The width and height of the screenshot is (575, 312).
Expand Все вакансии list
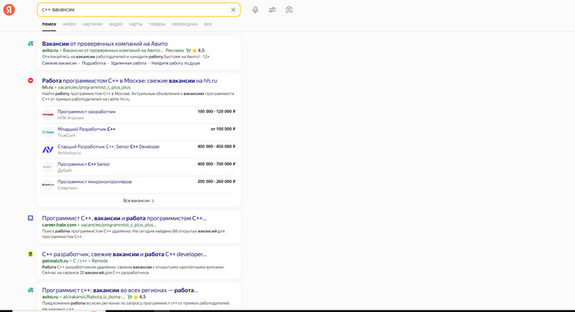click(x=139, y=201)
